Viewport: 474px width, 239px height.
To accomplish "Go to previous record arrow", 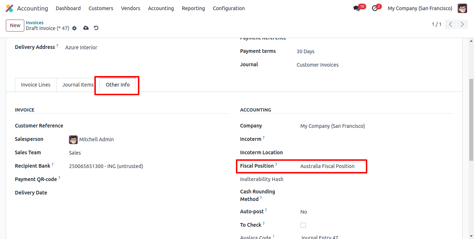I will point(450,24).
